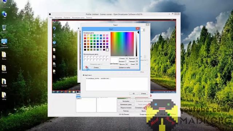The width and height of the screenshot is (233, 131).
Task: Open the Панель управления desktop icon
Action: pos(4,43)
